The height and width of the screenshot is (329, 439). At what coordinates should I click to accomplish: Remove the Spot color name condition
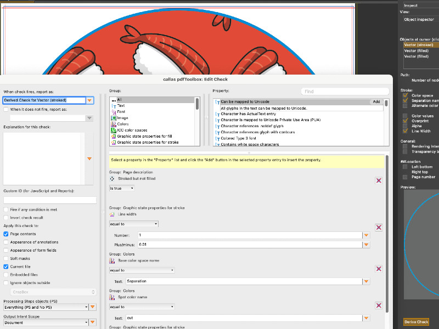coord(379,305)
